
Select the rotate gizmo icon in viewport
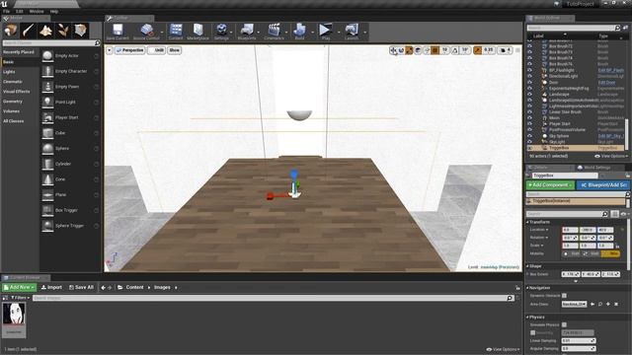401,50
